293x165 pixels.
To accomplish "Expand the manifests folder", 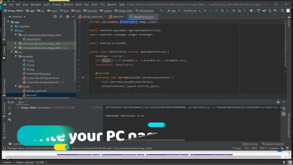I will [x=12, y=27].
